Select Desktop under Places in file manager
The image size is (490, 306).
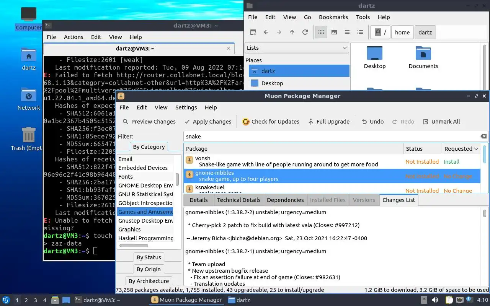point(299,83)
